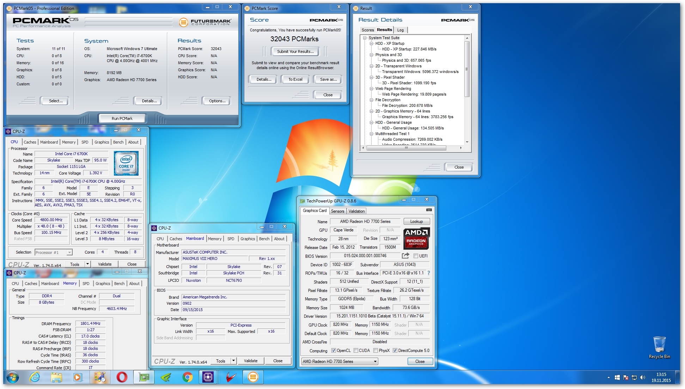Switch to Scores tab in Result Details
This screenshot has height=389, width=685.
point(368,30)
